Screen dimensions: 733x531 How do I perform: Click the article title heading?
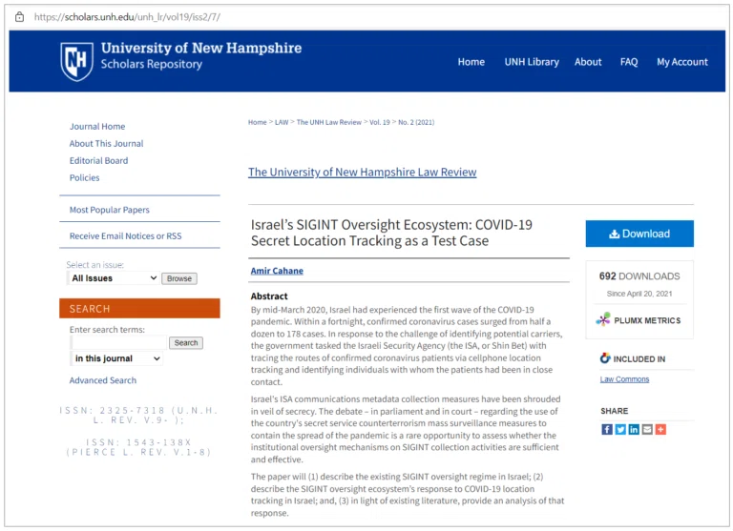[x=391, y=233]
